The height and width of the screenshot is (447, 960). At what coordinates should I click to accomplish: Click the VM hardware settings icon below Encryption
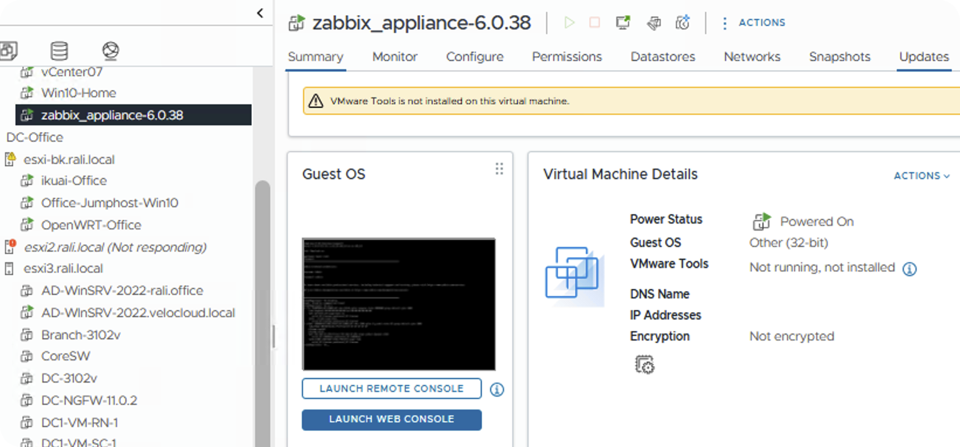pyautogui.click(x=644, y=365)
